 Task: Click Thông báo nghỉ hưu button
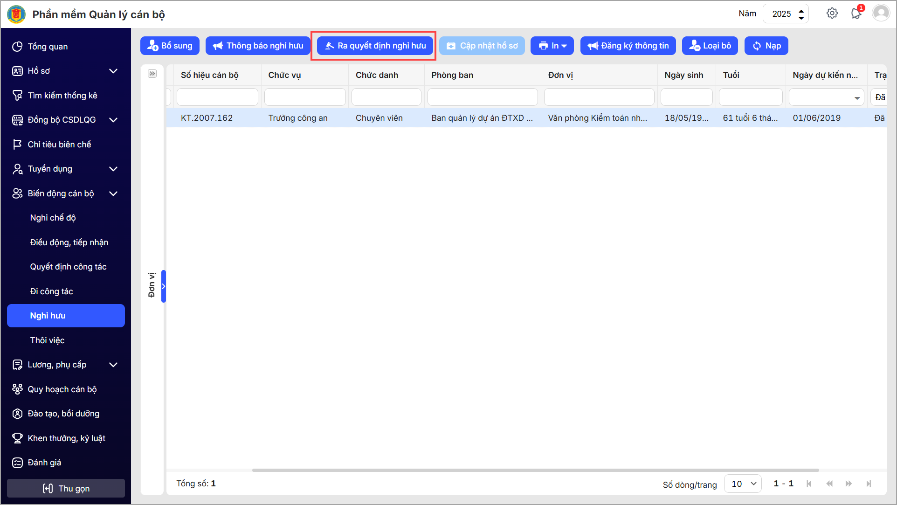click(258, 46)
